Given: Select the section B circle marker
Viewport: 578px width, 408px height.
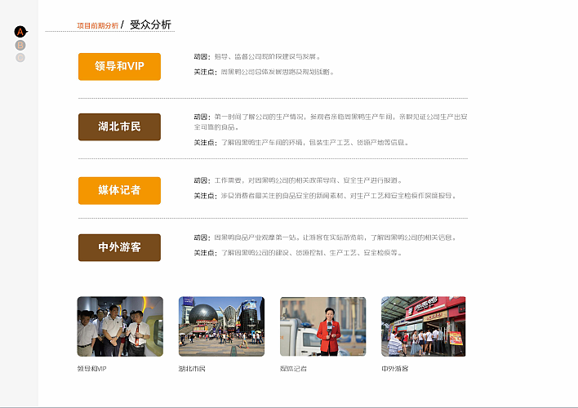Looking at the screenshot, I should 20,46.
